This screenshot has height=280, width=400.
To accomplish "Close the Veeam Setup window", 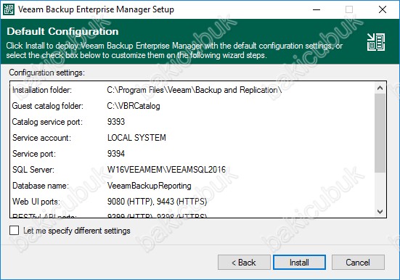I will pyautogui.click(x=382, y=9).
